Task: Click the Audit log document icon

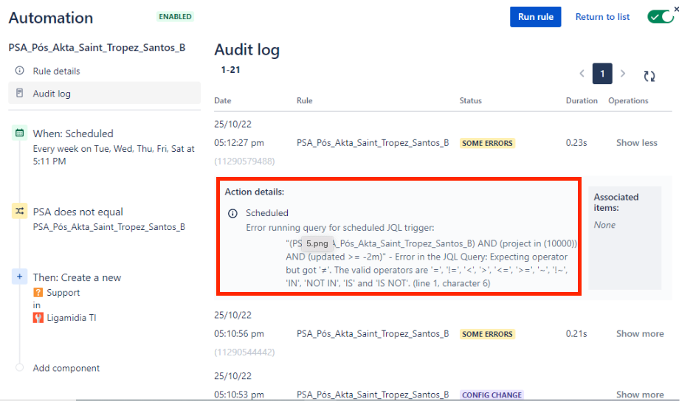Action: coord(19,94)
